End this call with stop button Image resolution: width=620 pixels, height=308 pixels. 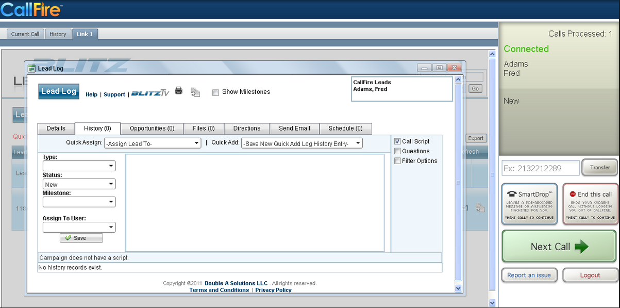tap(591, 204)
